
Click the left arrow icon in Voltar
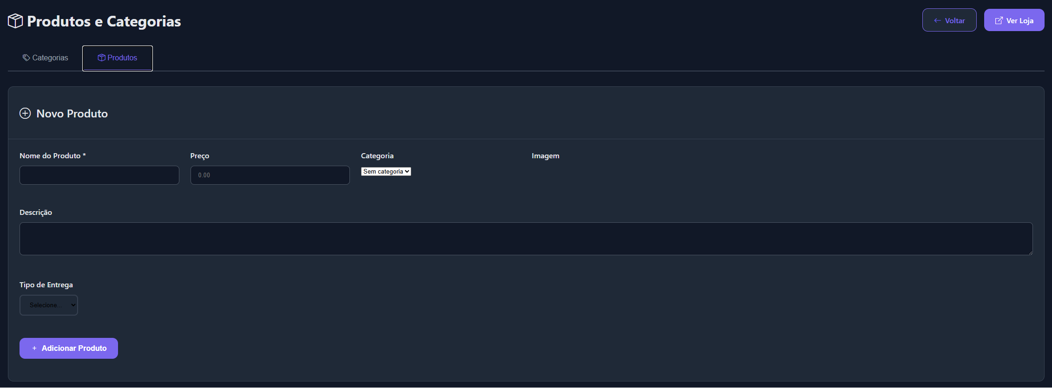[x=937, y=21]
